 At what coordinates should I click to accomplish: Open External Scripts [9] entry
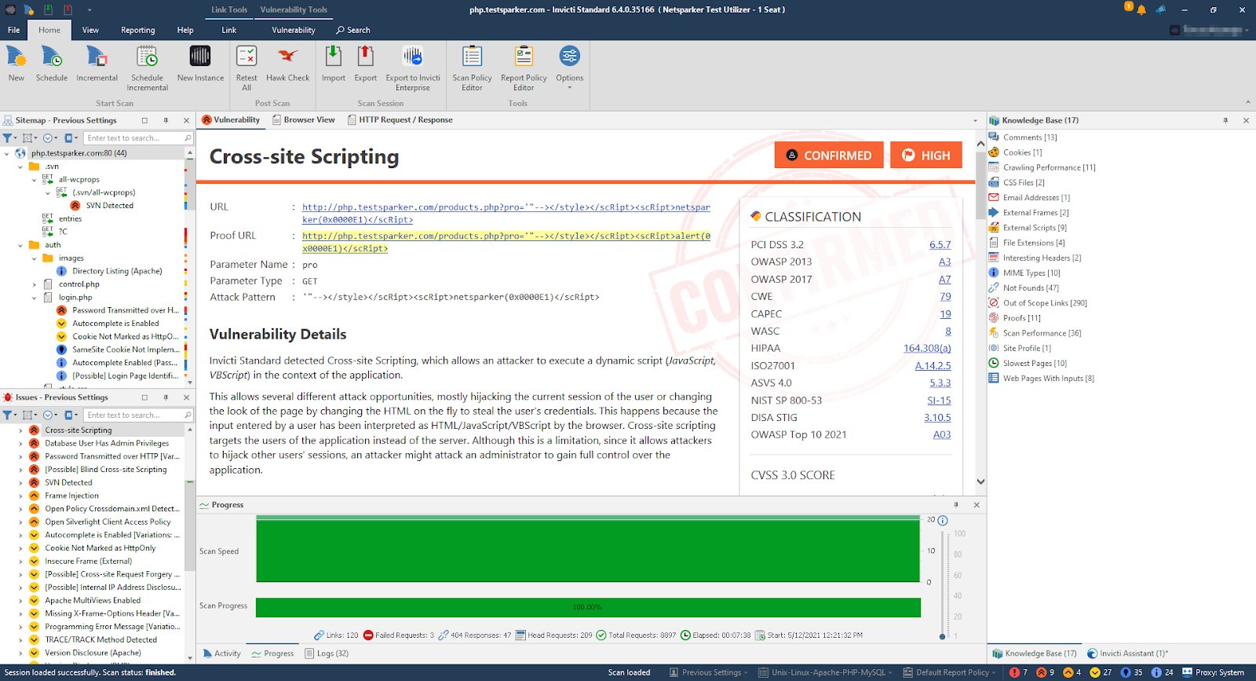coord(1035,228)
